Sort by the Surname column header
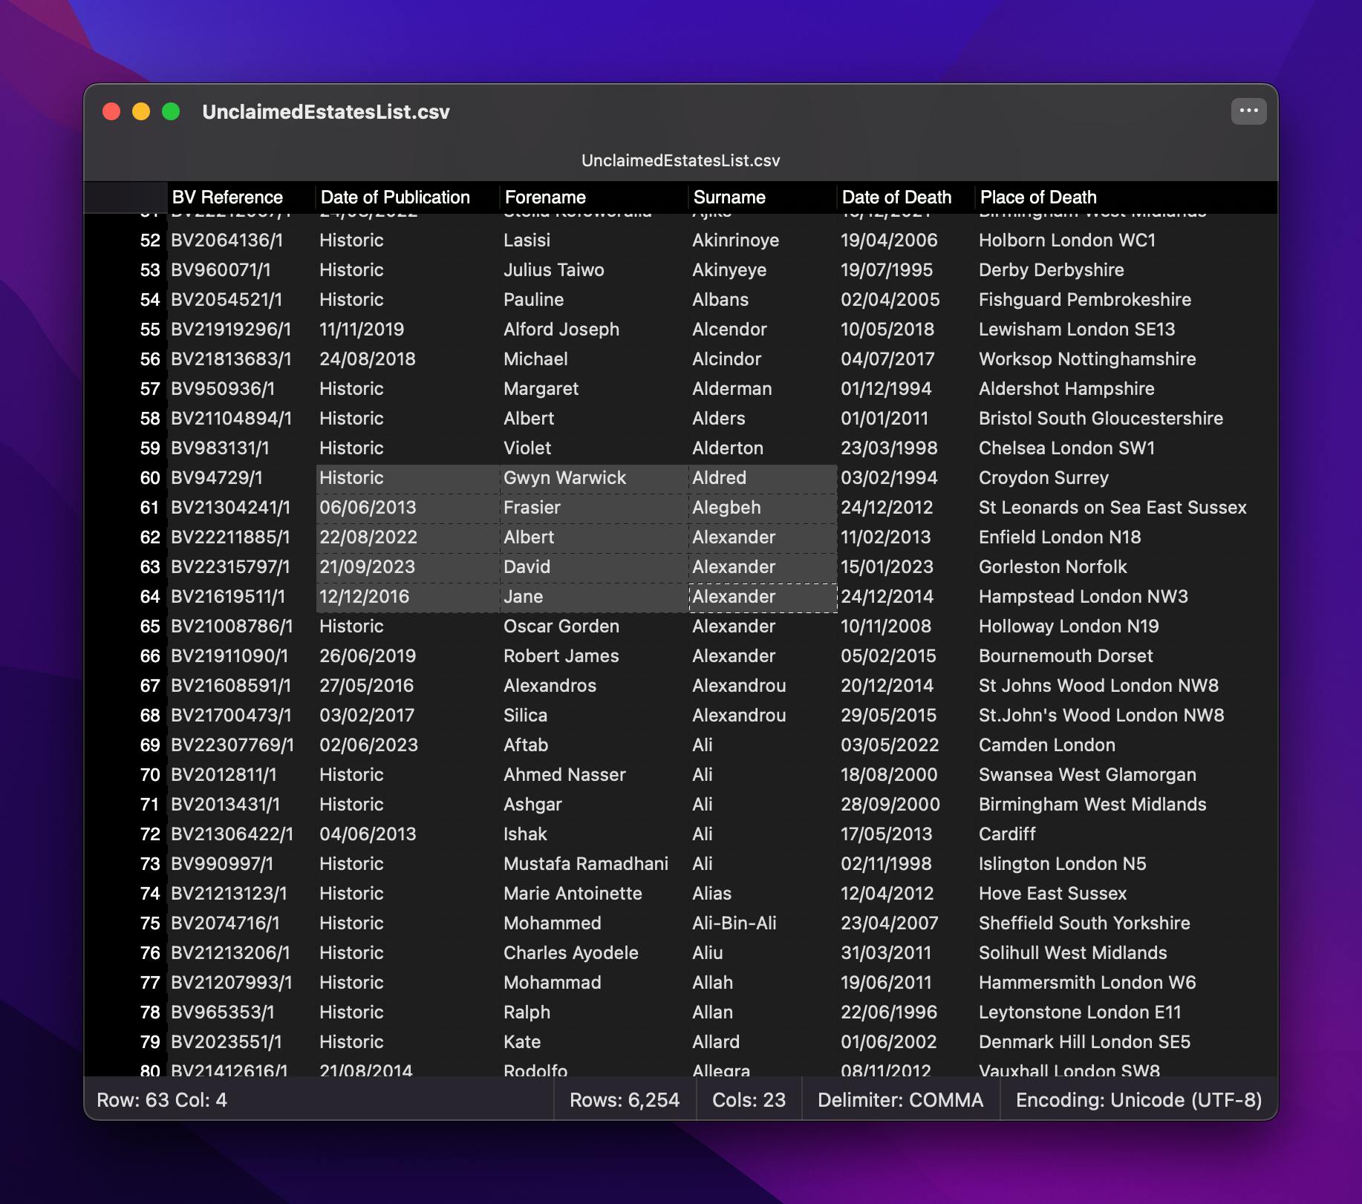Viewport: 1362px width, 1204px height. [730, 197]
